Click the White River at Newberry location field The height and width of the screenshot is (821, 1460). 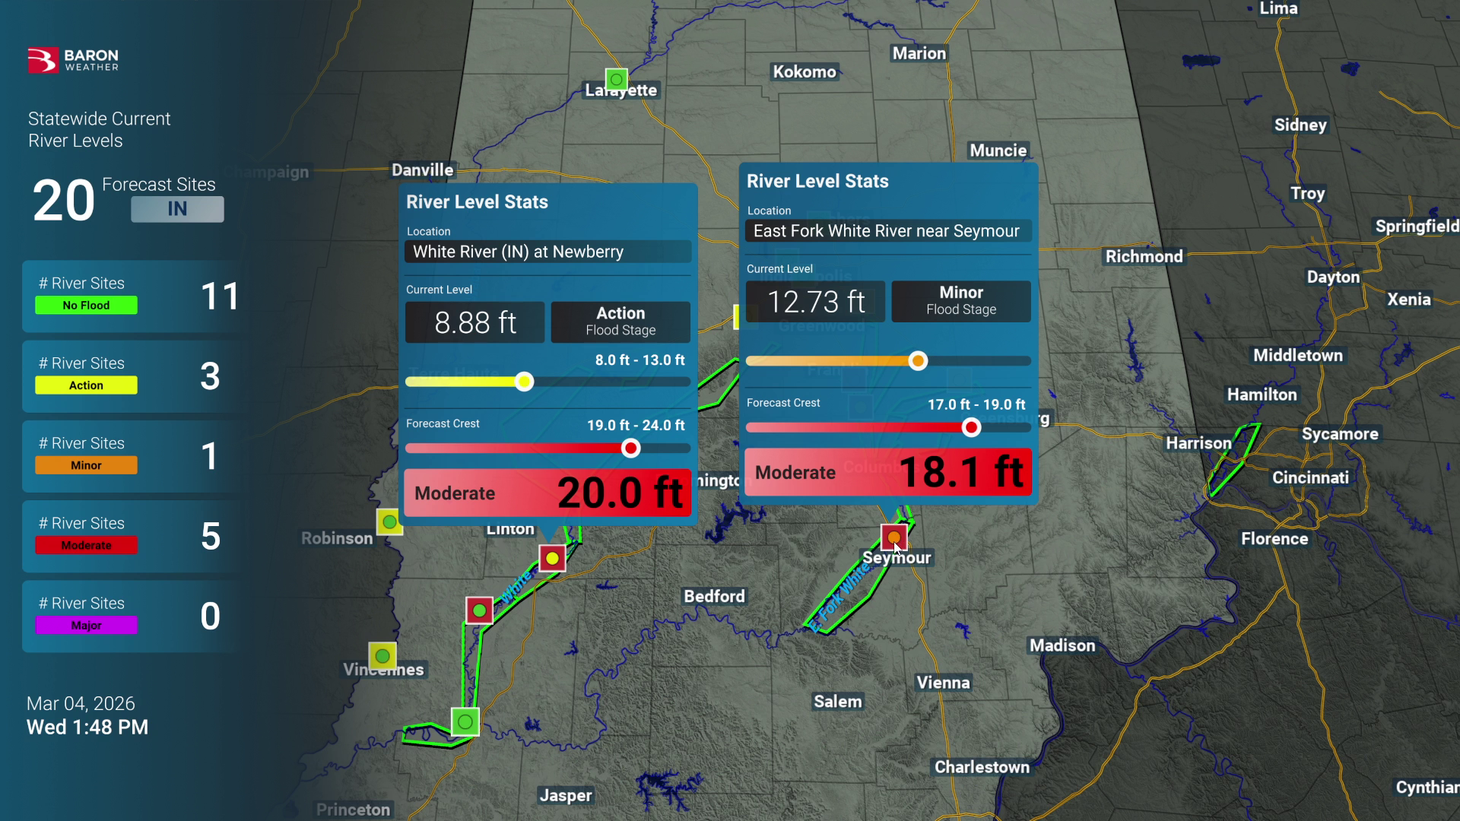pyautogui.click(x=547, y=252)
